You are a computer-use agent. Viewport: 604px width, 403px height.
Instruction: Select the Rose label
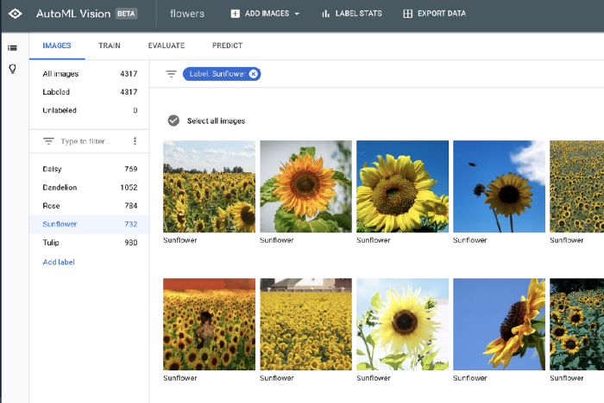(x=90, y=206)
